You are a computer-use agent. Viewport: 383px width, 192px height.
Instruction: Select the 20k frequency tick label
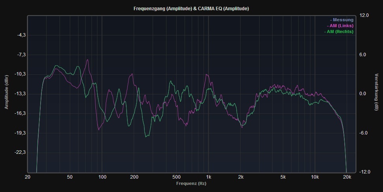tap(347, 177)
